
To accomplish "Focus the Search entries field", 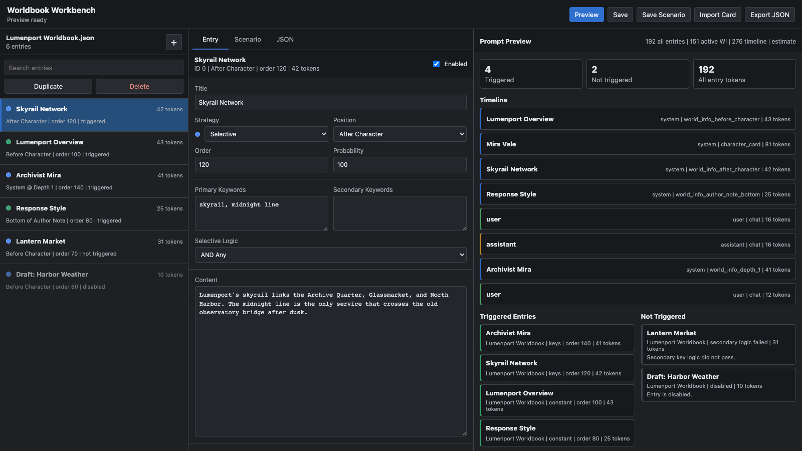I will [94, 68].
